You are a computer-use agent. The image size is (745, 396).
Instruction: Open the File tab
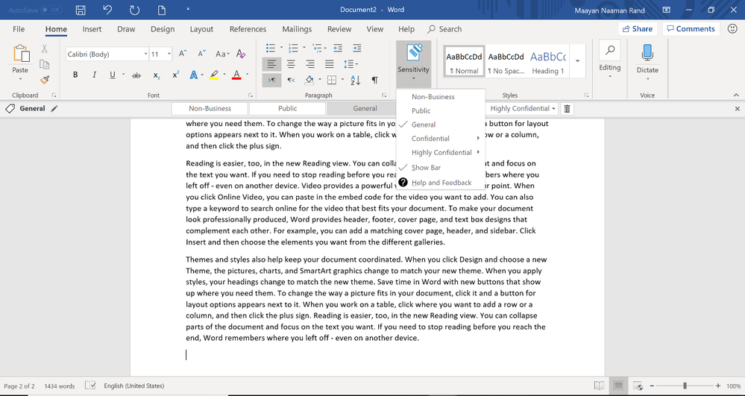(19, 29)
